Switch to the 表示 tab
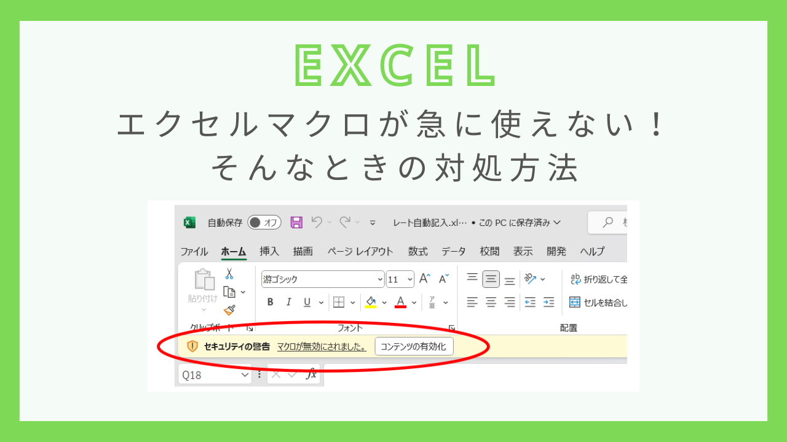This screenshot has height=442, width=787. [x=523, y=251]
